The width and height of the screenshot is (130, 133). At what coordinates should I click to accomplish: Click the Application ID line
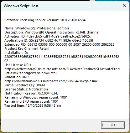[x=49, y=40]
